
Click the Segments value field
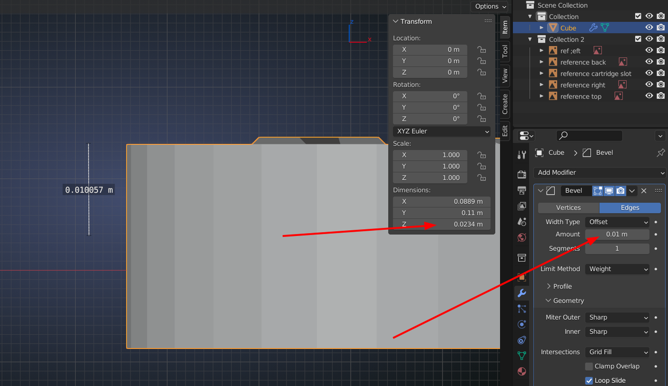[x=617, y=248]
